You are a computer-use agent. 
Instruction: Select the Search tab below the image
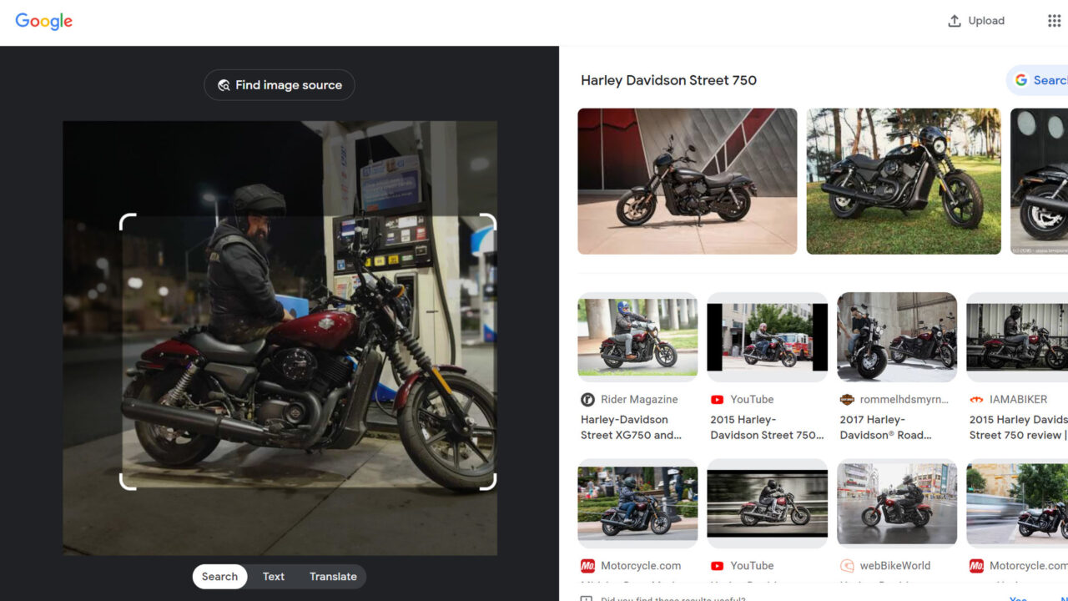(x=219, y=576)
